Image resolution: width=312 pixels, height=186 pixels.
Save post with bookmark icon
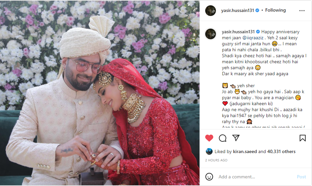click(x=302, y=138)
